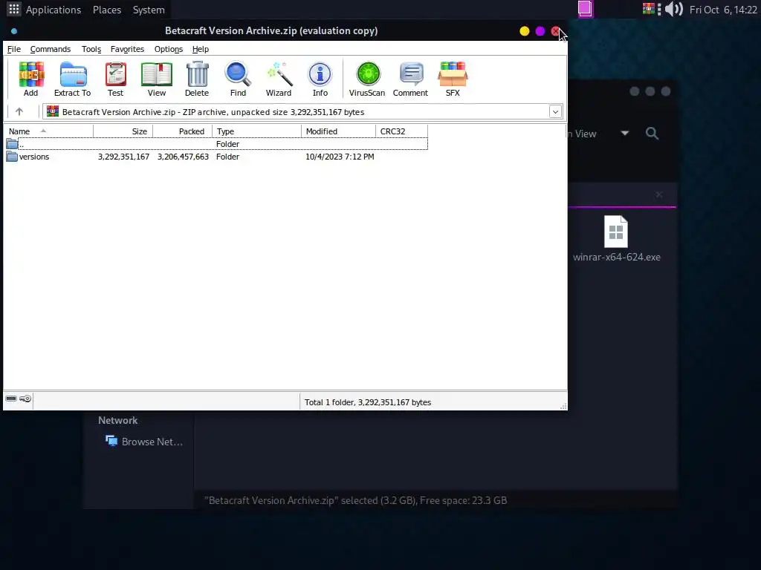Viewport: 761px width, 570px height.
Task: Click the 10/4/2023 7:12 PM modified date
Action: pyautogui.click(x=340, y=157)
